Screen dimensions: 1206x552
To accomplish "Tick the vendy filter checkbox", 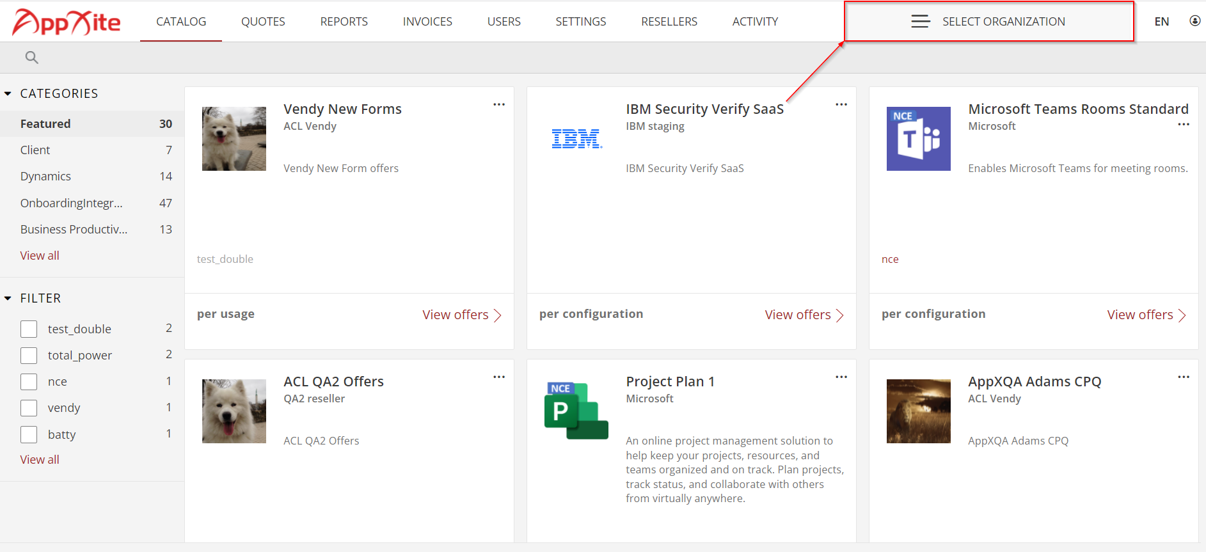I will tap(29, 408).
